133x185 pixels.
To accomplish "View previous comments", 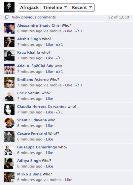I will (x=34, y=17).
